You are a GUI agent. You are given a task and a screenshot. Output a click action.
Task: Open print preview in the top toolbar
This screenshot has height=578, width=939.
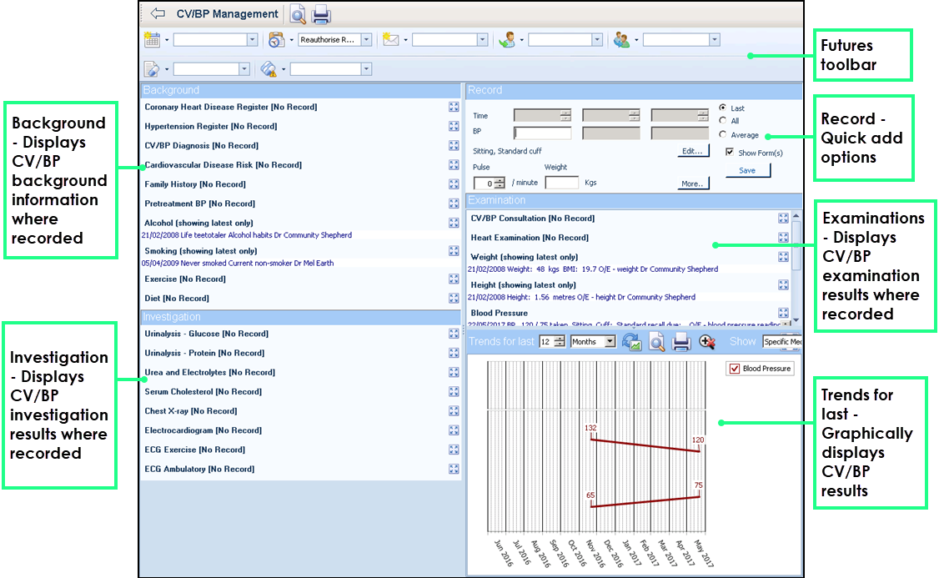coord(298,14)
